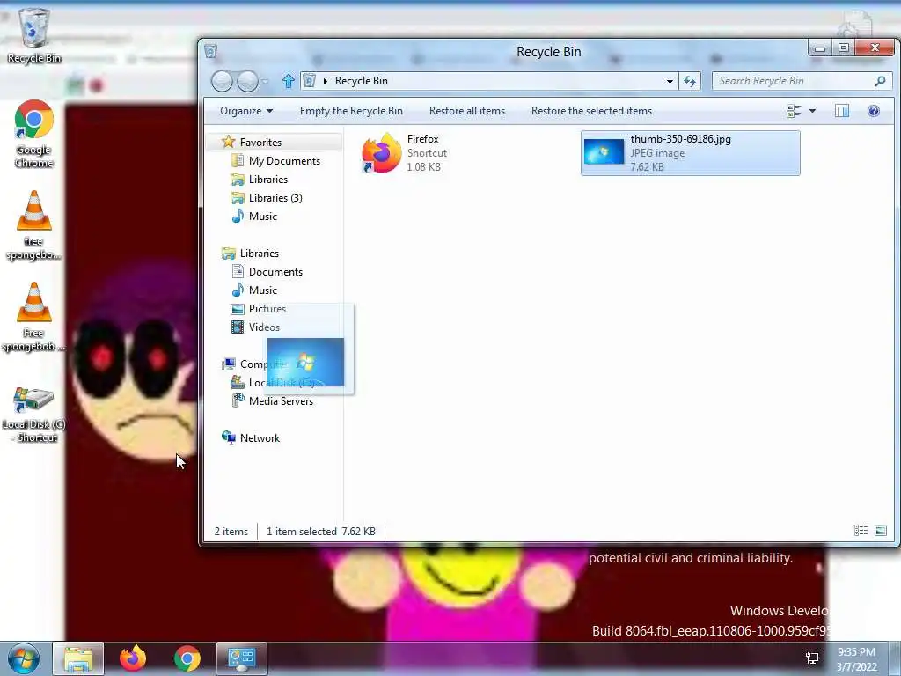Image resolution: width=901 pixels, height=676 pixels.
Task: Open the Recycle Bin desktop icon
Action: [x=33, y=35]
